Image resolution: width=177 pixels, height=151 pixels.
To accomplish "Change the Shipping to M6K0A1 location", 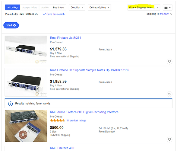I will [166, 14].
